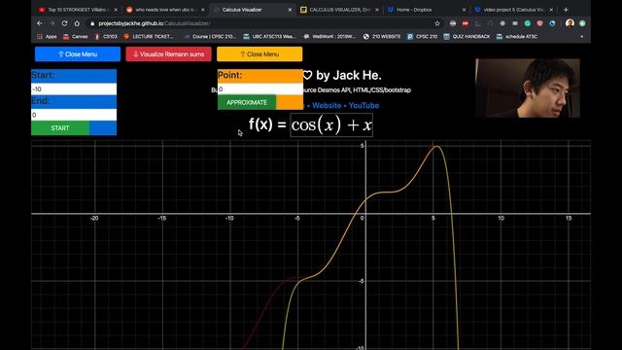Go back using the browser back arrow
The width and height of the screenshot is (622, 350).
coord(39,23)
